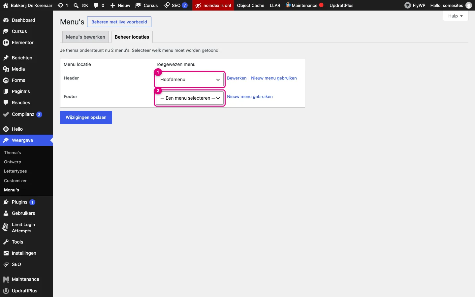Open the Menu's submenu item under Weergave
The image size is (475, 297).
12,190
